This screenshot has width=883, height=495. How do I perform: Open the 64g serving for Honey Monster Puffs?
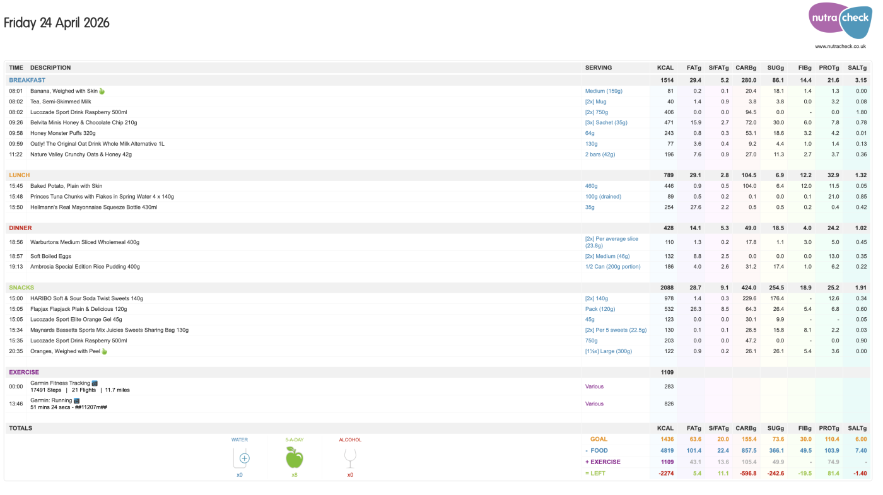[590, 133]
